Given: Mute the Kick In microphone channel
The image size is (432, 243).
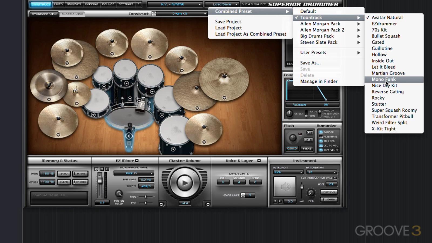Looking at the screenshot, I should click(107, 169).
